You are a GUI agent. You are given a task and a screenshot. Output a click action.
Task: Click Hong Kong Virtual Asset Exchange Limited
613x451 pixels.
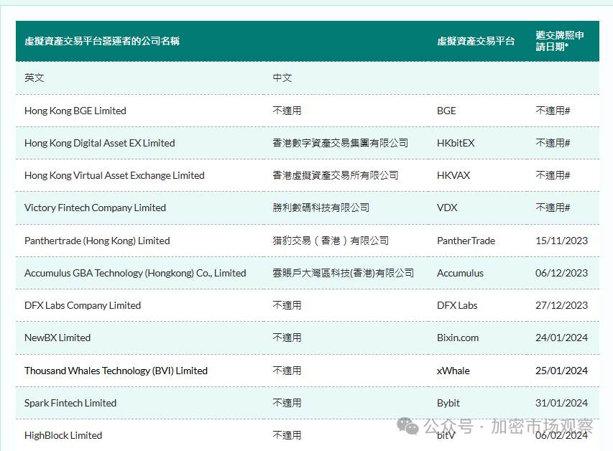coord(114,175)
